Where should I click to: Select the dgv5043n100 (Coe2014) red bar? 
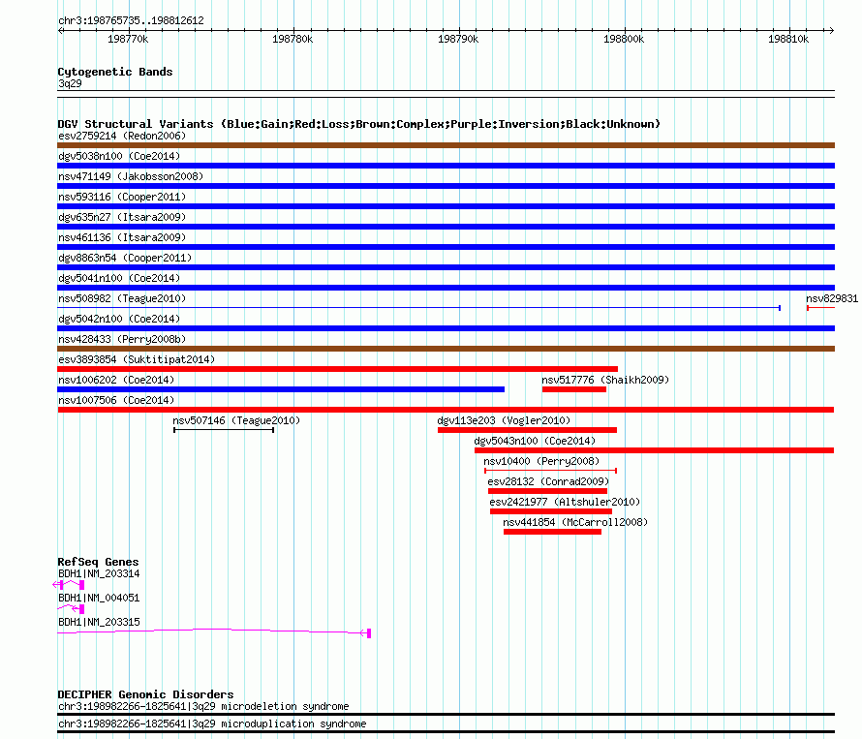point(654,450)
